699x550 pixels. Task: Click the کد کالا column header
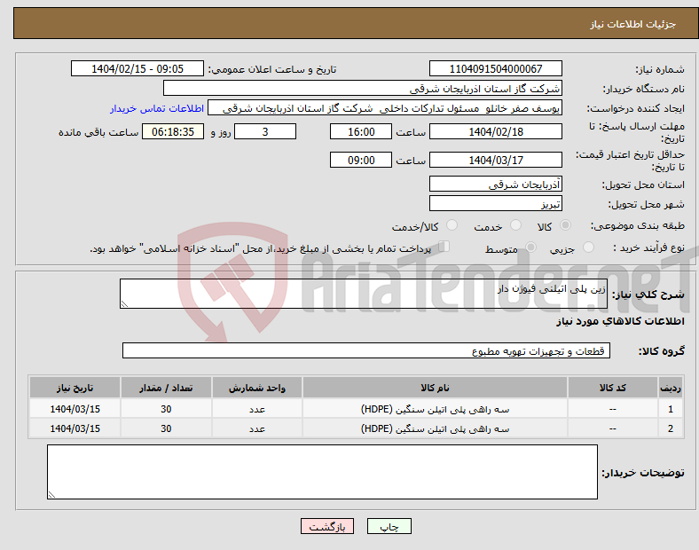pos(613,388)
